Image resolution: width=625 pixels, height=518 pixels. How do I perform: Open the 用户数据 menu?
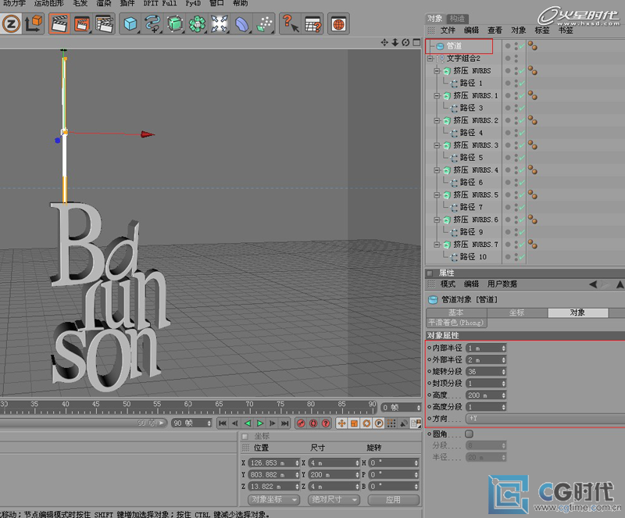502,284
